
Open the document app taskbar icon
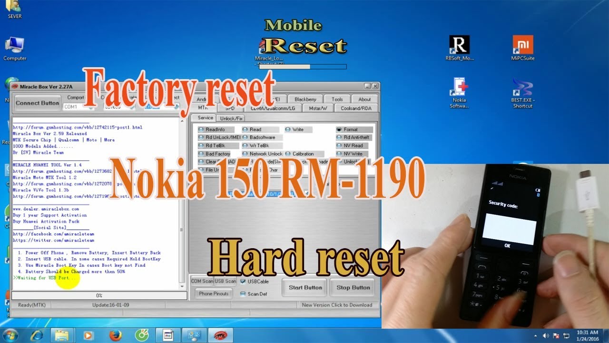pos(167,335)
